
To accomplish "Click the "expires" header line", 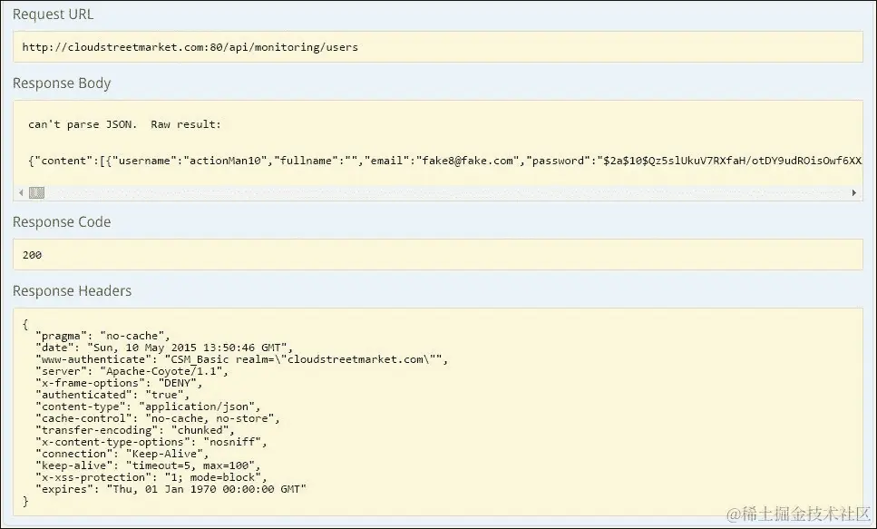I will (x=171, y=489).
